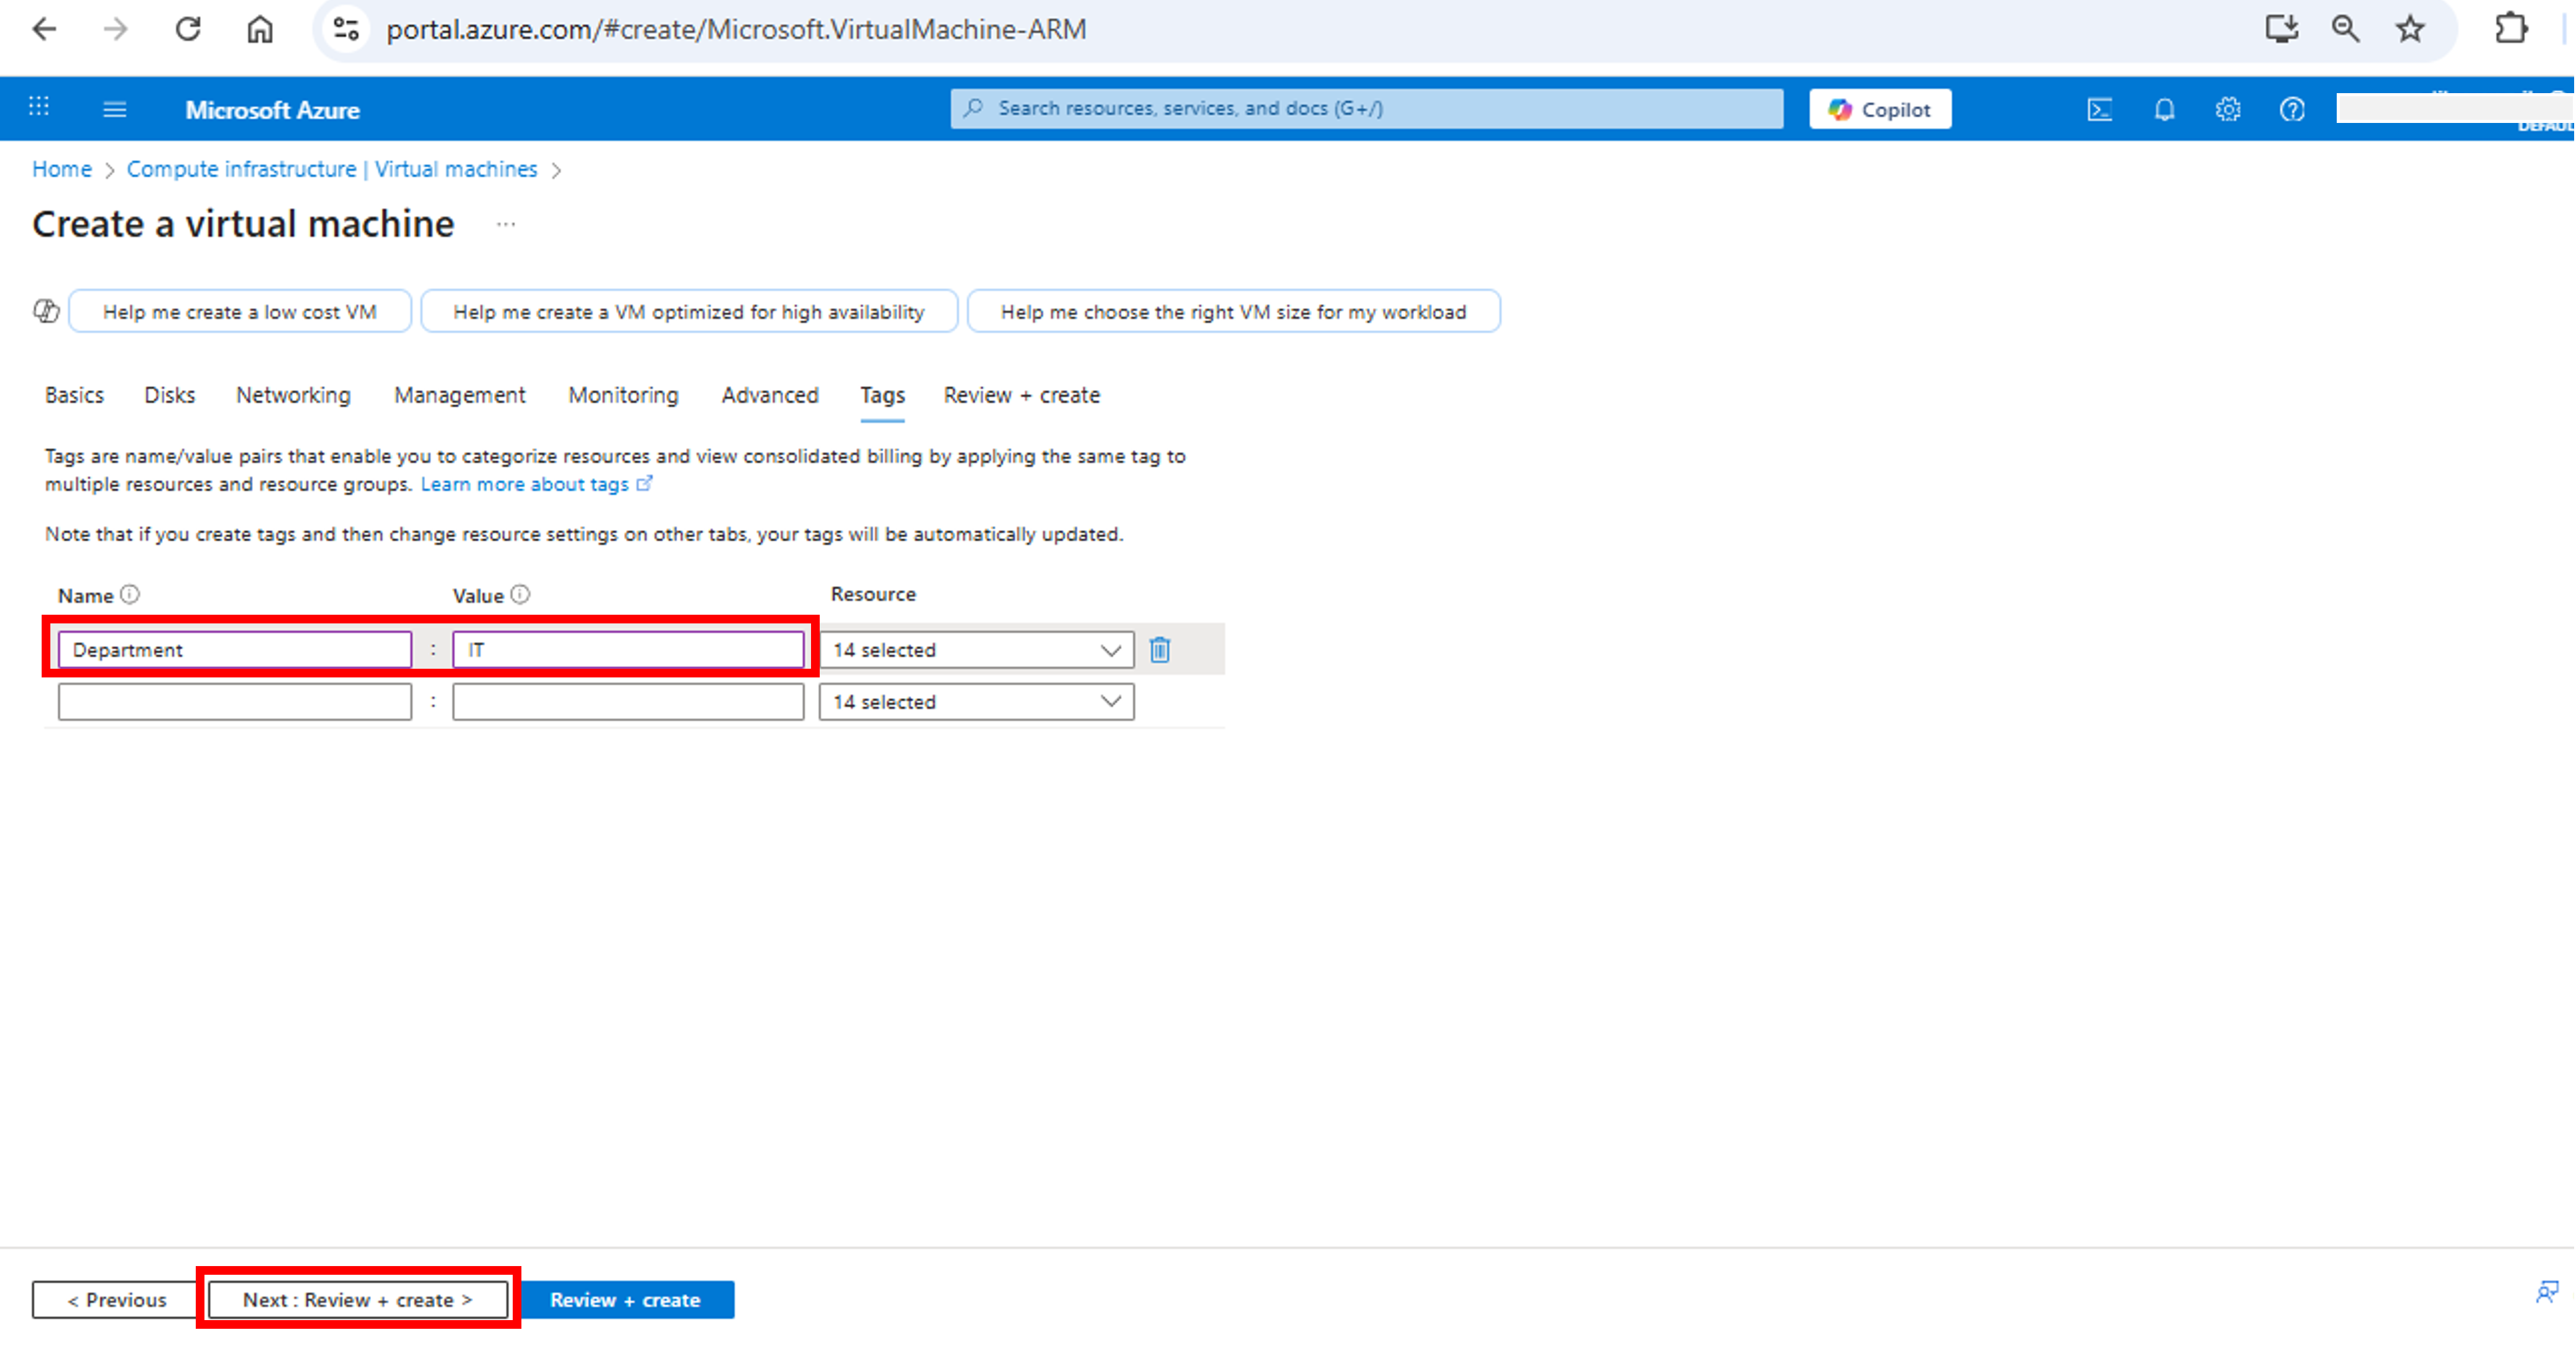Open the app launcher grid icon
Viewport: 2576px width, 1353px height.
pos(38,107)
